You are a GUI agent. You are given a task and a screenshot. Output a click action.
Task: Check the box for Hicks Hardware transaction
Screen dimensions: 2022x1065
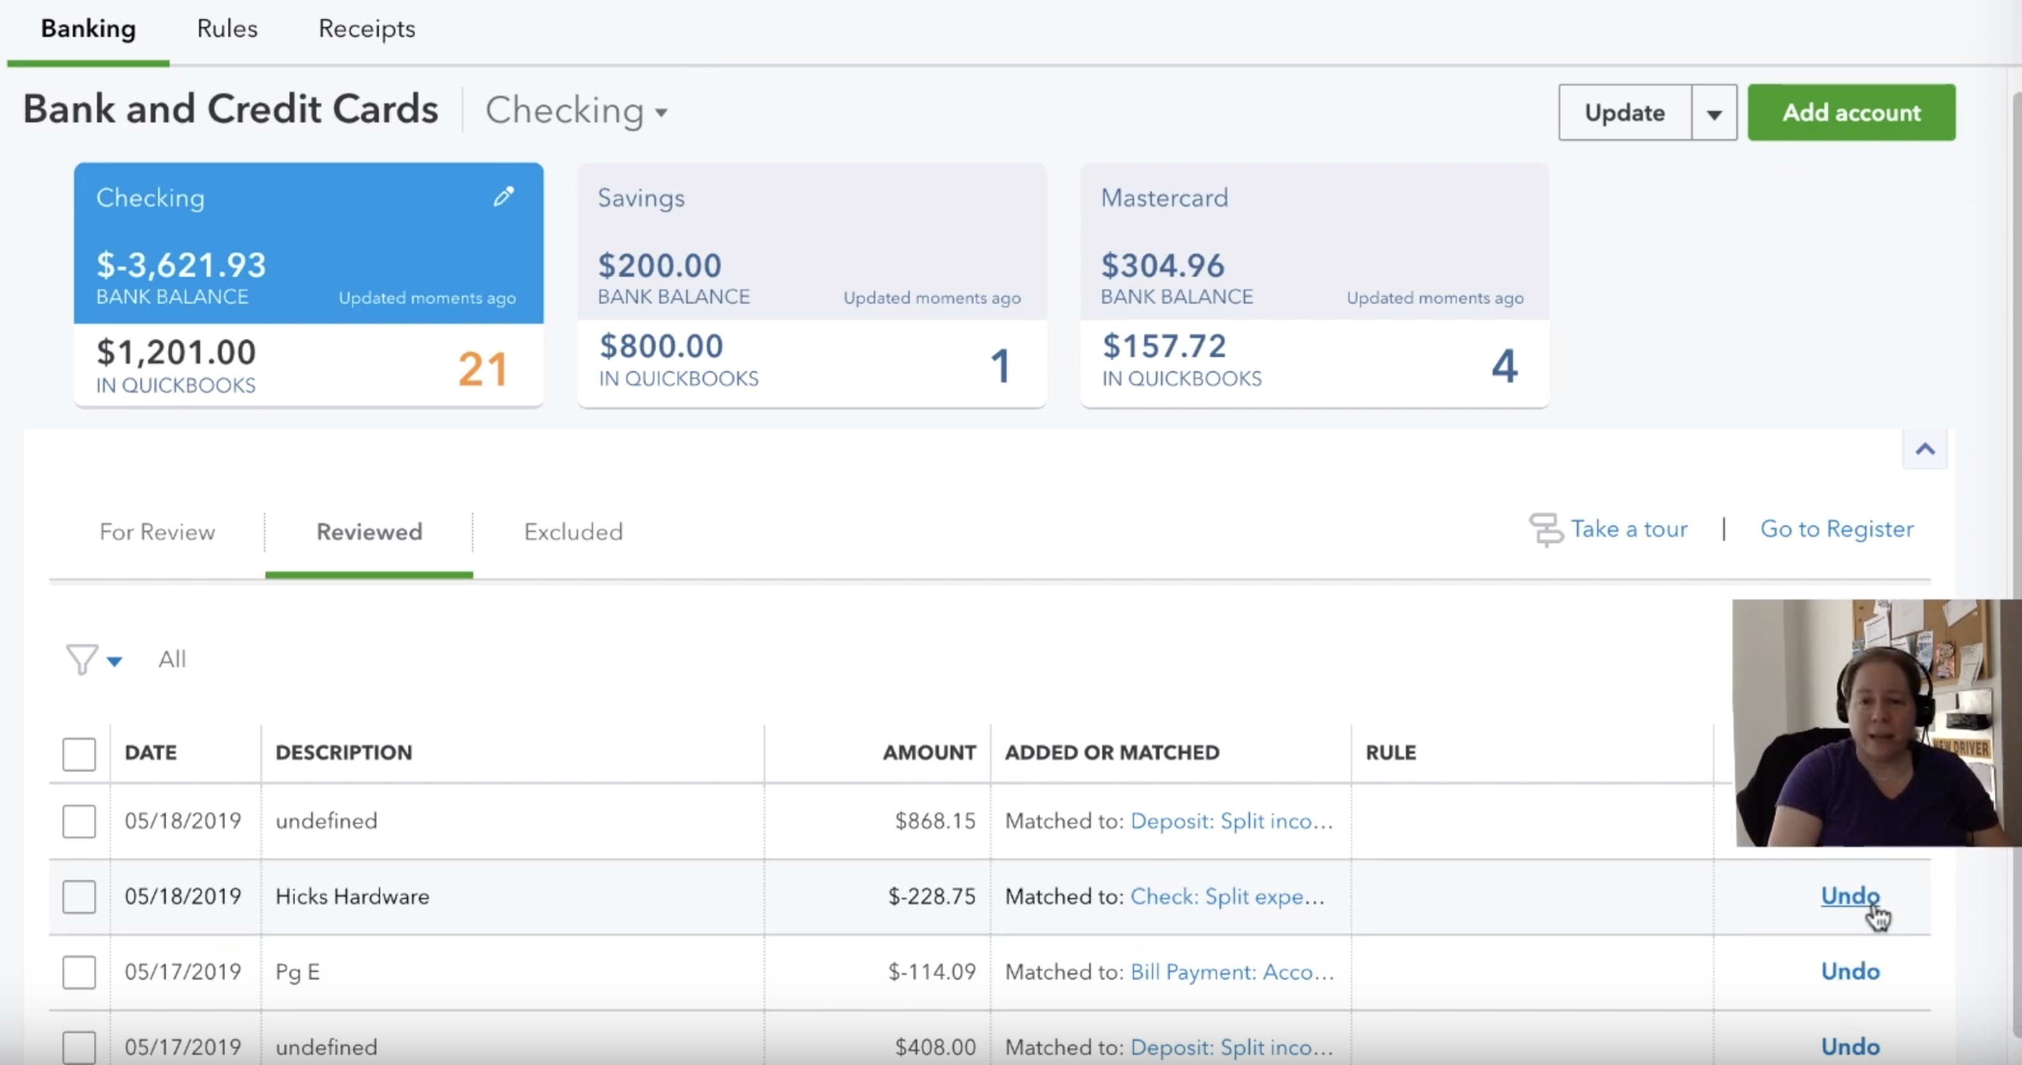tap(79, 896)
